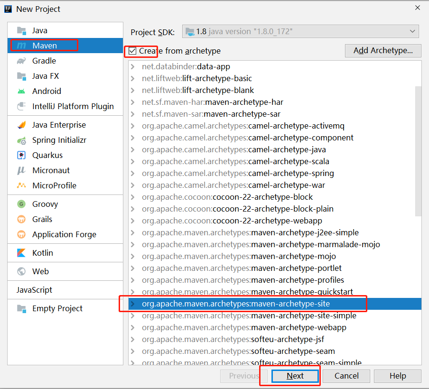Screen dimensions: 429x389
Task: Expand the maven-archetype-webapp node
Action: [133, 327]
